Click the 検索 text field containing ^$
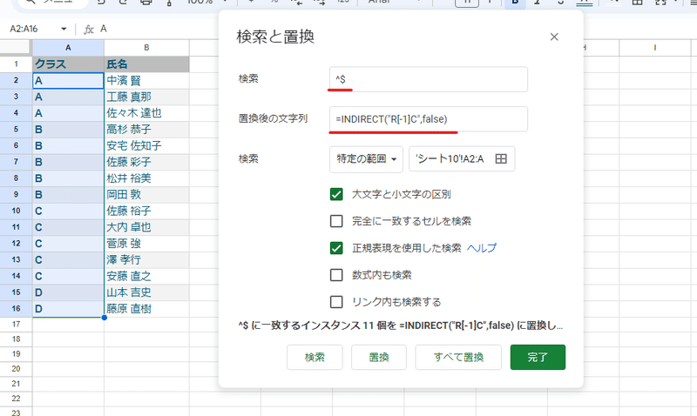The image size is (697, 416). click(x=429, y=79)
